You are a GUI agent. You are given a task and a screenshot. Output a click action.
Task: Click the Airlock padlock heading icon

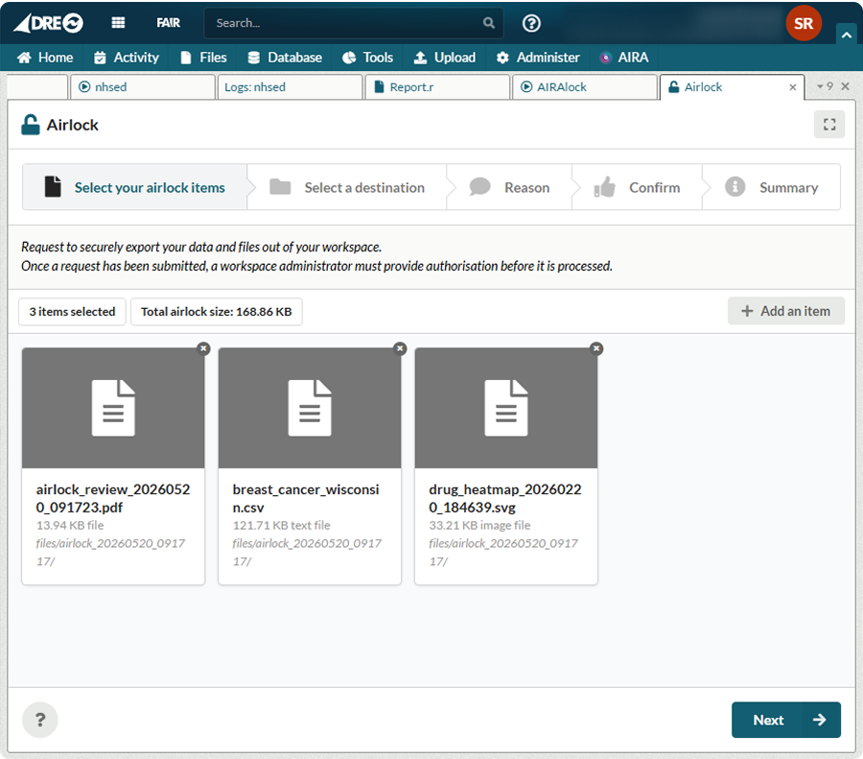pos(31,125)
